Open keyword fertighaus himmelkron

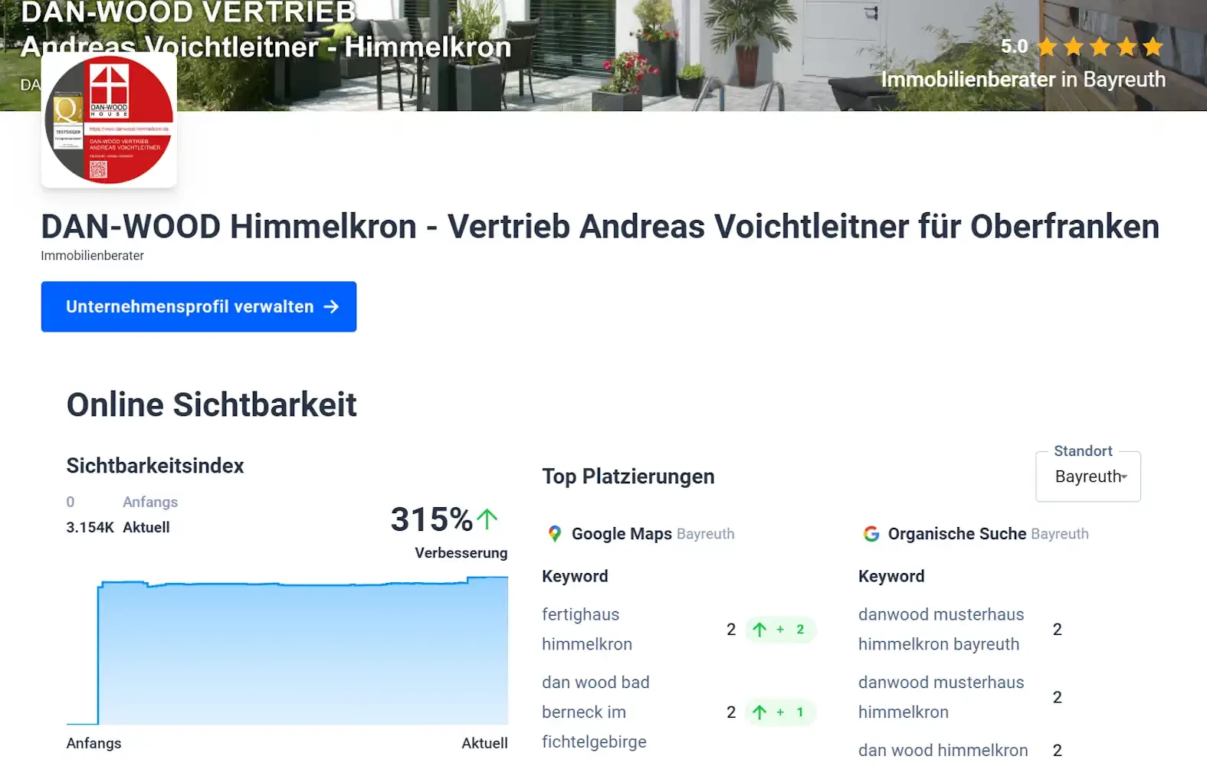point(587,630)
